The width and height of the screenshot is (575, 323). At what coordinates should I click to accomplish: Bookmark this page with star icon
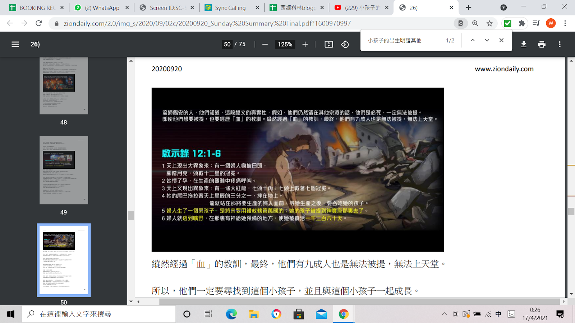point(489,23)
